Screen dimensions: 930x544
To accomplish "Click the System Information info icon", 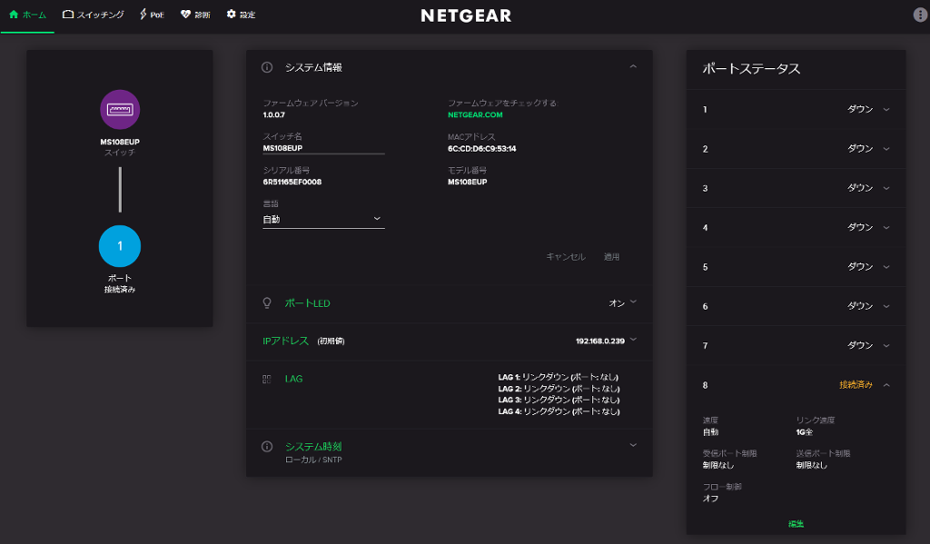I will pyautogui.click(x=267, y=67).
